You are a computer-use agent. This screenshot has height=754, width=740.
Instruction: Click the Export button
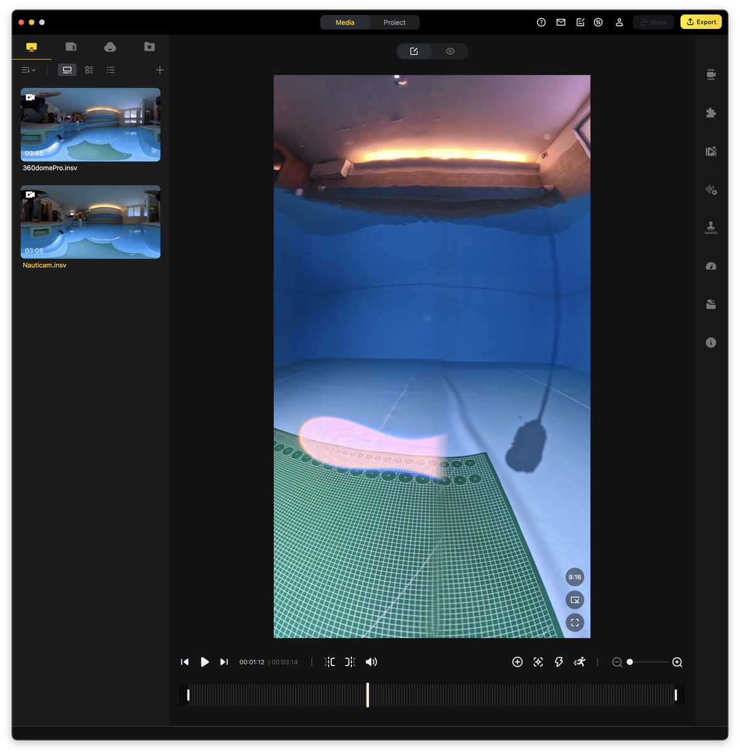click(x=701, y=22)
